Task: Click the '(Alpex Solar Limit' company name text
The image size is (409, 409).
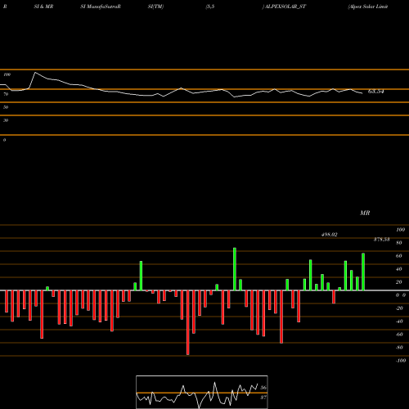Action: [x=368, y=7]
